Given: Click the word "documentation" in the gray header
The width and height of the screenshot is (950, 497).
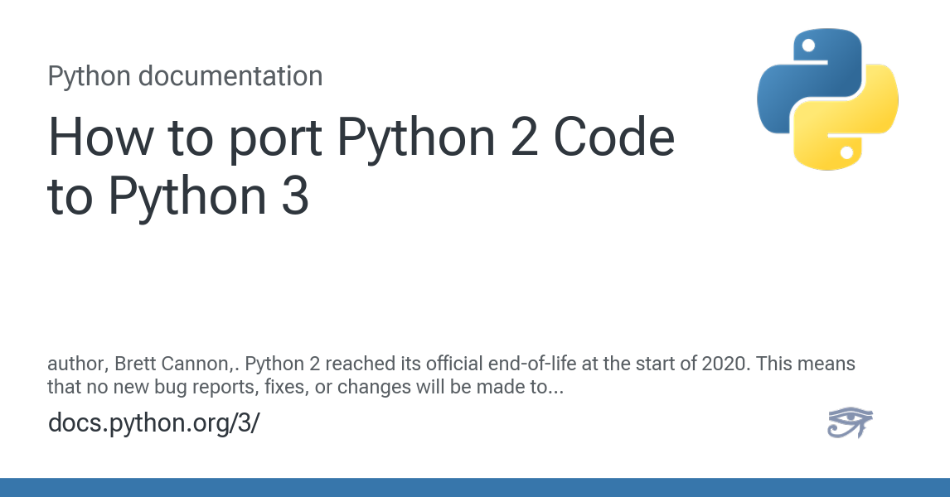Looking at the screenshot, I should coord(230,76).
